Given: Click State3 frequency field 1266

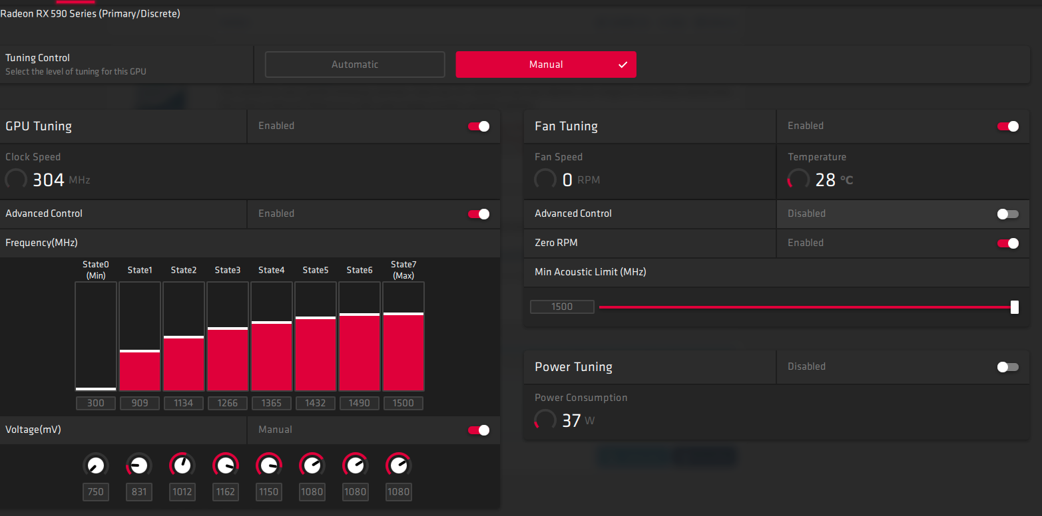Looking at the screenshot, I should [228, 403].
